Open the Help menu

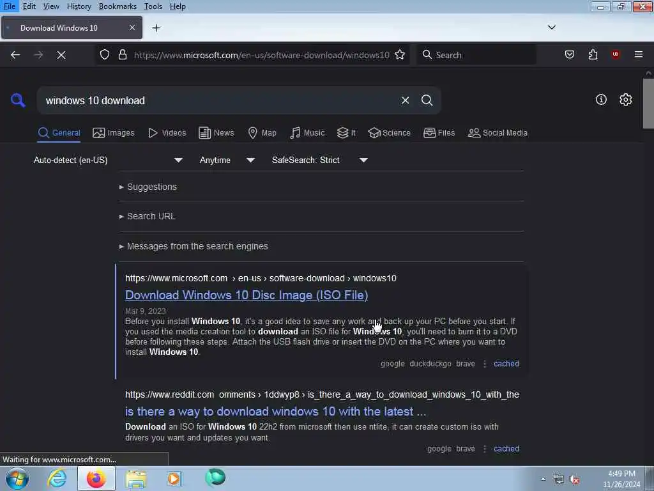(x=178, y=6)
